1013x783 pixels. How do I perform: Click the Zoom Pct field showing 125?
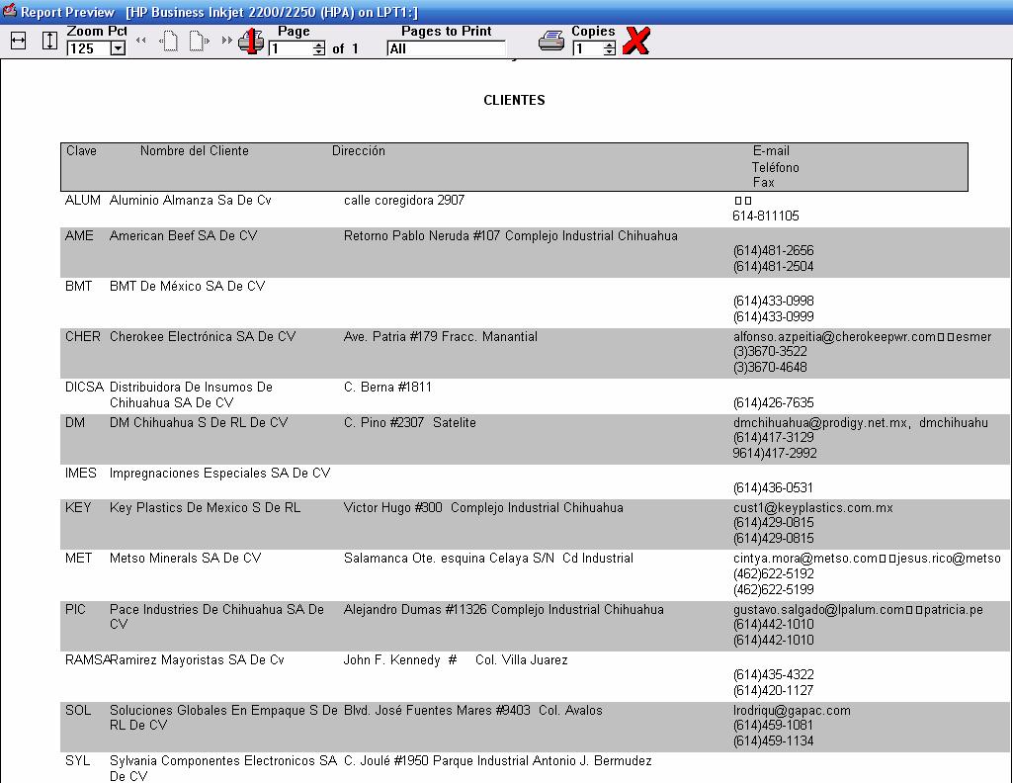[x=89, y=48]
